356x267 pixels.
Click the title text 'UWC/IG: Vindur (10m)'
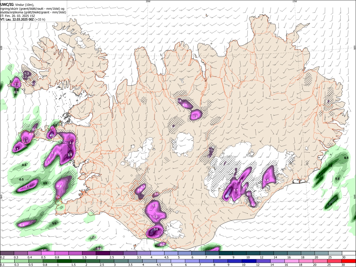17,5
